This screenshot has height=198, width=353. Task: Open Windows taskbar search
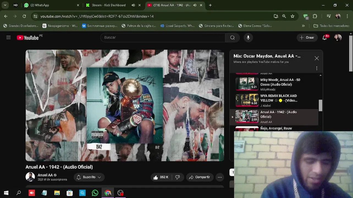click(19, 193)
